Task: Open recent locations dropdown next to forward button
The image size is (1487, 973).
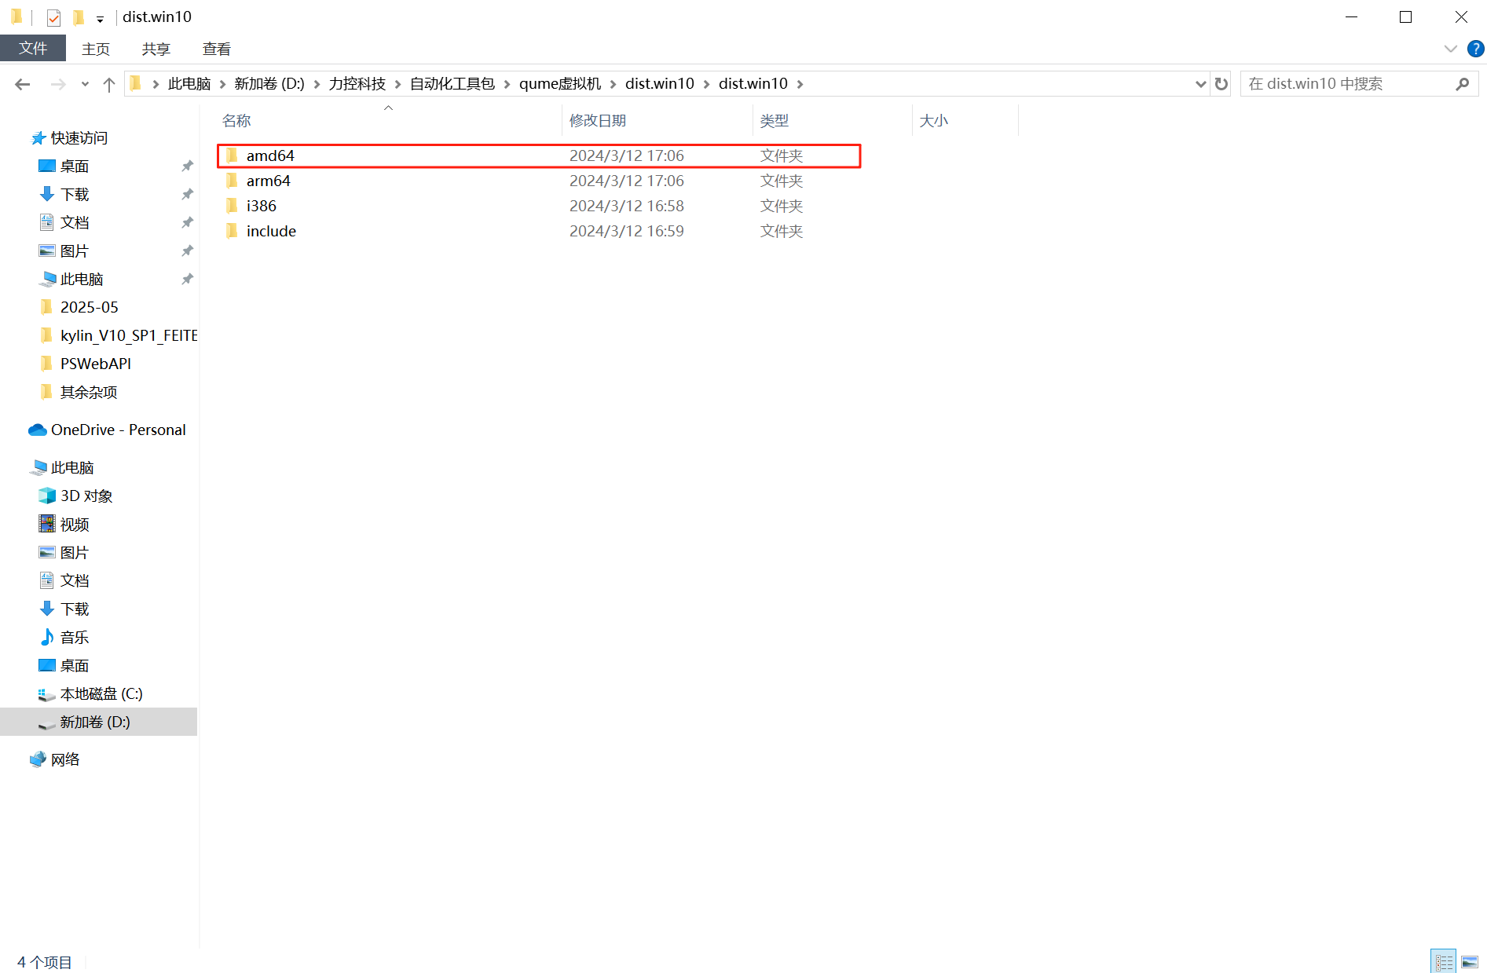Action: 85,83
